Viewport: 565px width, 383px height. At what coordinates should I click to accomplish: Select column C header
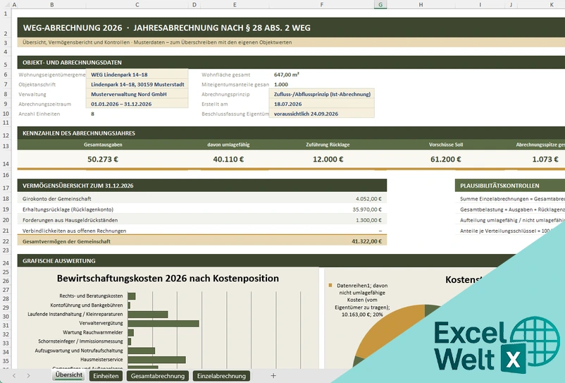tap(137, 5)
